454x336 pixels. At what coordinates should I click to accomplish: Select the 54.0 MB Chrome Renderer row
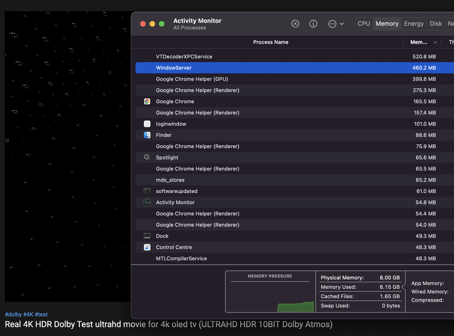point(295,225)
